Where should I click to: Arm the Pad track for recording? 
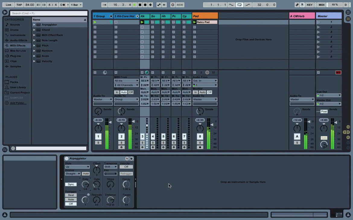coord(200,147)
